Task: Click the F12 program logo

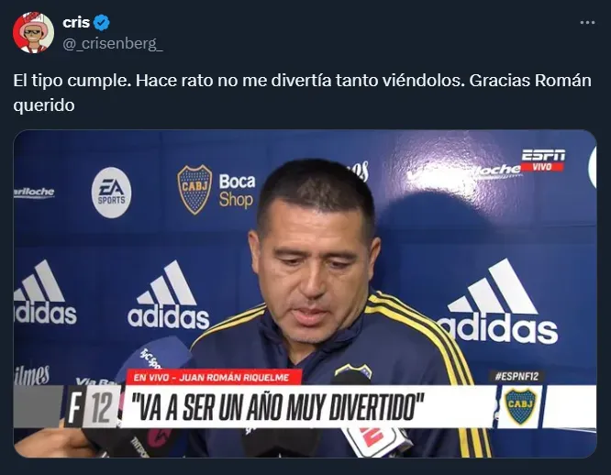Action: tap(92, 407)
